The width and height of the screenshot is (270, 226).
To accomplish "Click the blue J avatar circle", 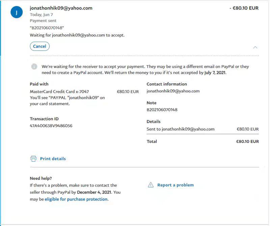I will point(17,12).
